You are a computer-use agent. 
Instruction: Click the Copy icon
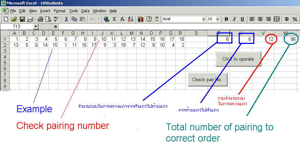pyautogui.click(x=74, y=19)
